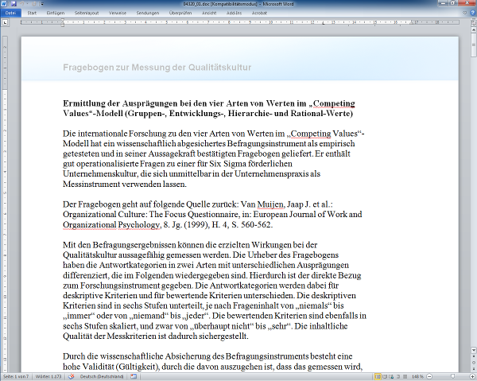Switch to the Einfügen ribbon tab
Screen dimensions: 477x381
56,14
